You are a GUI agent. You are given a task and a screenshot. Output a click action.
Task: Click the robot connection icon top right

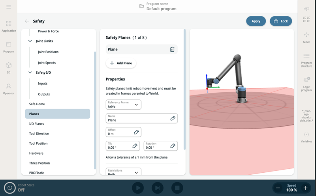pos(307,9)
